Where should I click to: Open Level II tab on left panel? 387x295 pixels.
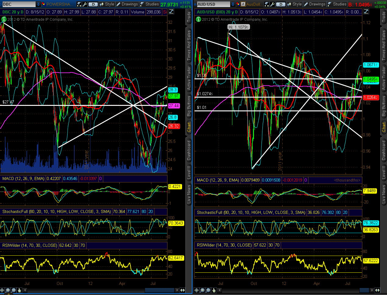click(x=189, y=172)
